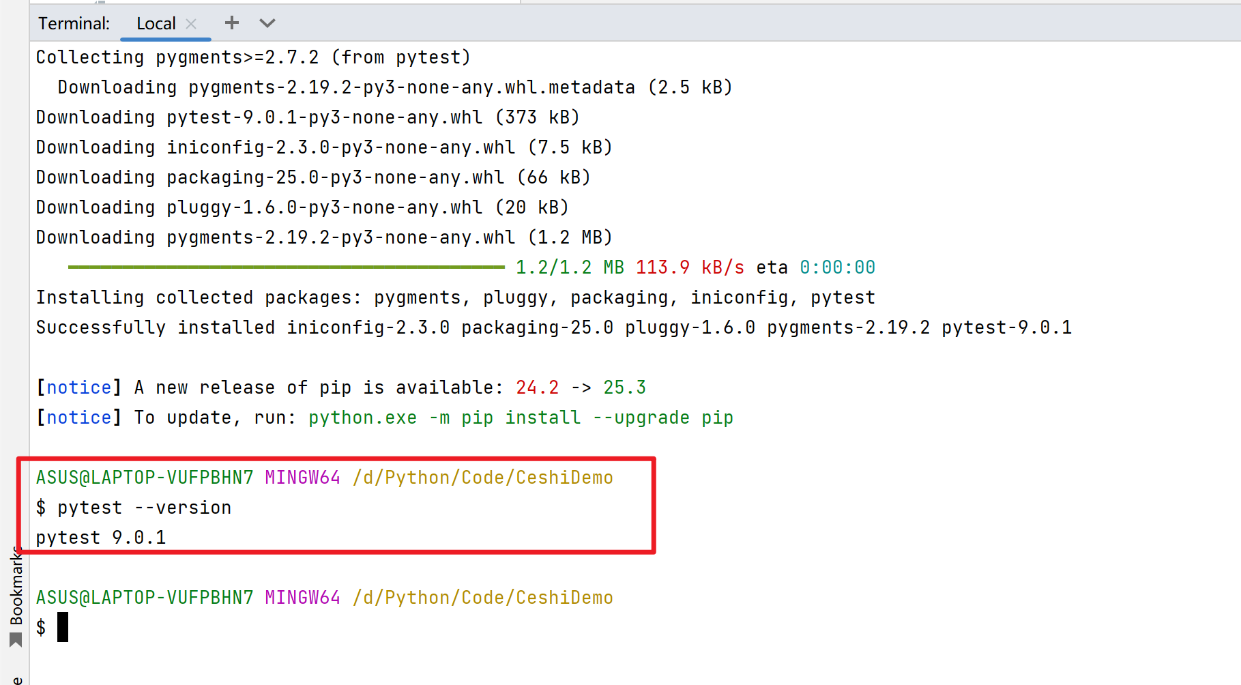Click the 'python.exe -m pip install --upgrade pip' text
The image size is (1241, 685).
click(521, 418)
